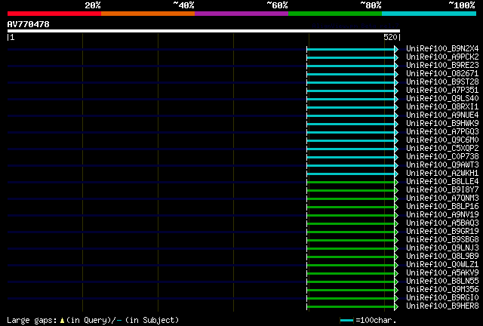Viewport: 483px width, 326px height.
Task: Open hit UniRef100_B9RE23
Action: 442,65
